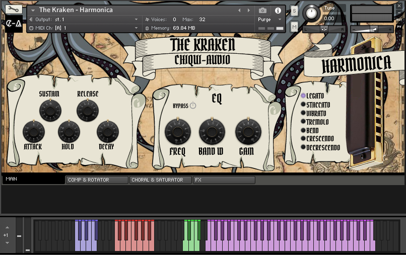The height and width of the screenshot is (255, 406).
Task: Switch to the CHORAL & SATURATOR tab
Action: (160, 180)
